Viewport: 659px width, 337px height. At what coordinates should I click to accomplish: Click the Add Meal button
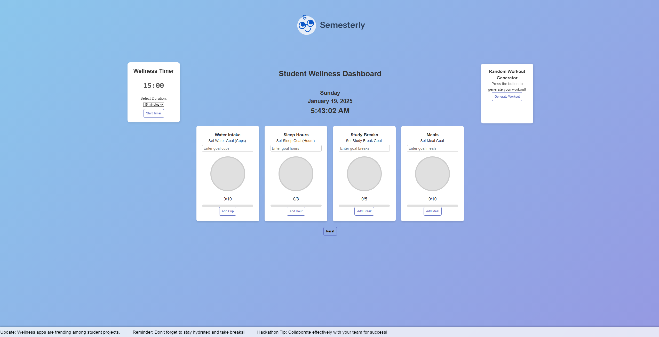pos(432,211)
